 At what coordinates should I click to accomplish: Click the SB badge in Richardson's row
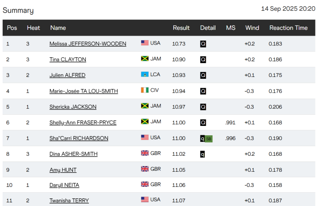(x=209, y=138)
